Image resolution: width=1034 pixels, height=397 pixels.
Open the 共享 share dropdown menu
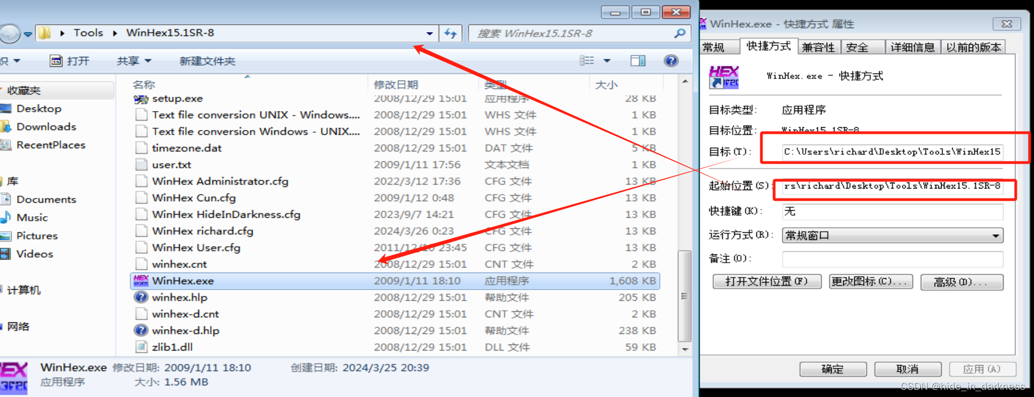134,61
